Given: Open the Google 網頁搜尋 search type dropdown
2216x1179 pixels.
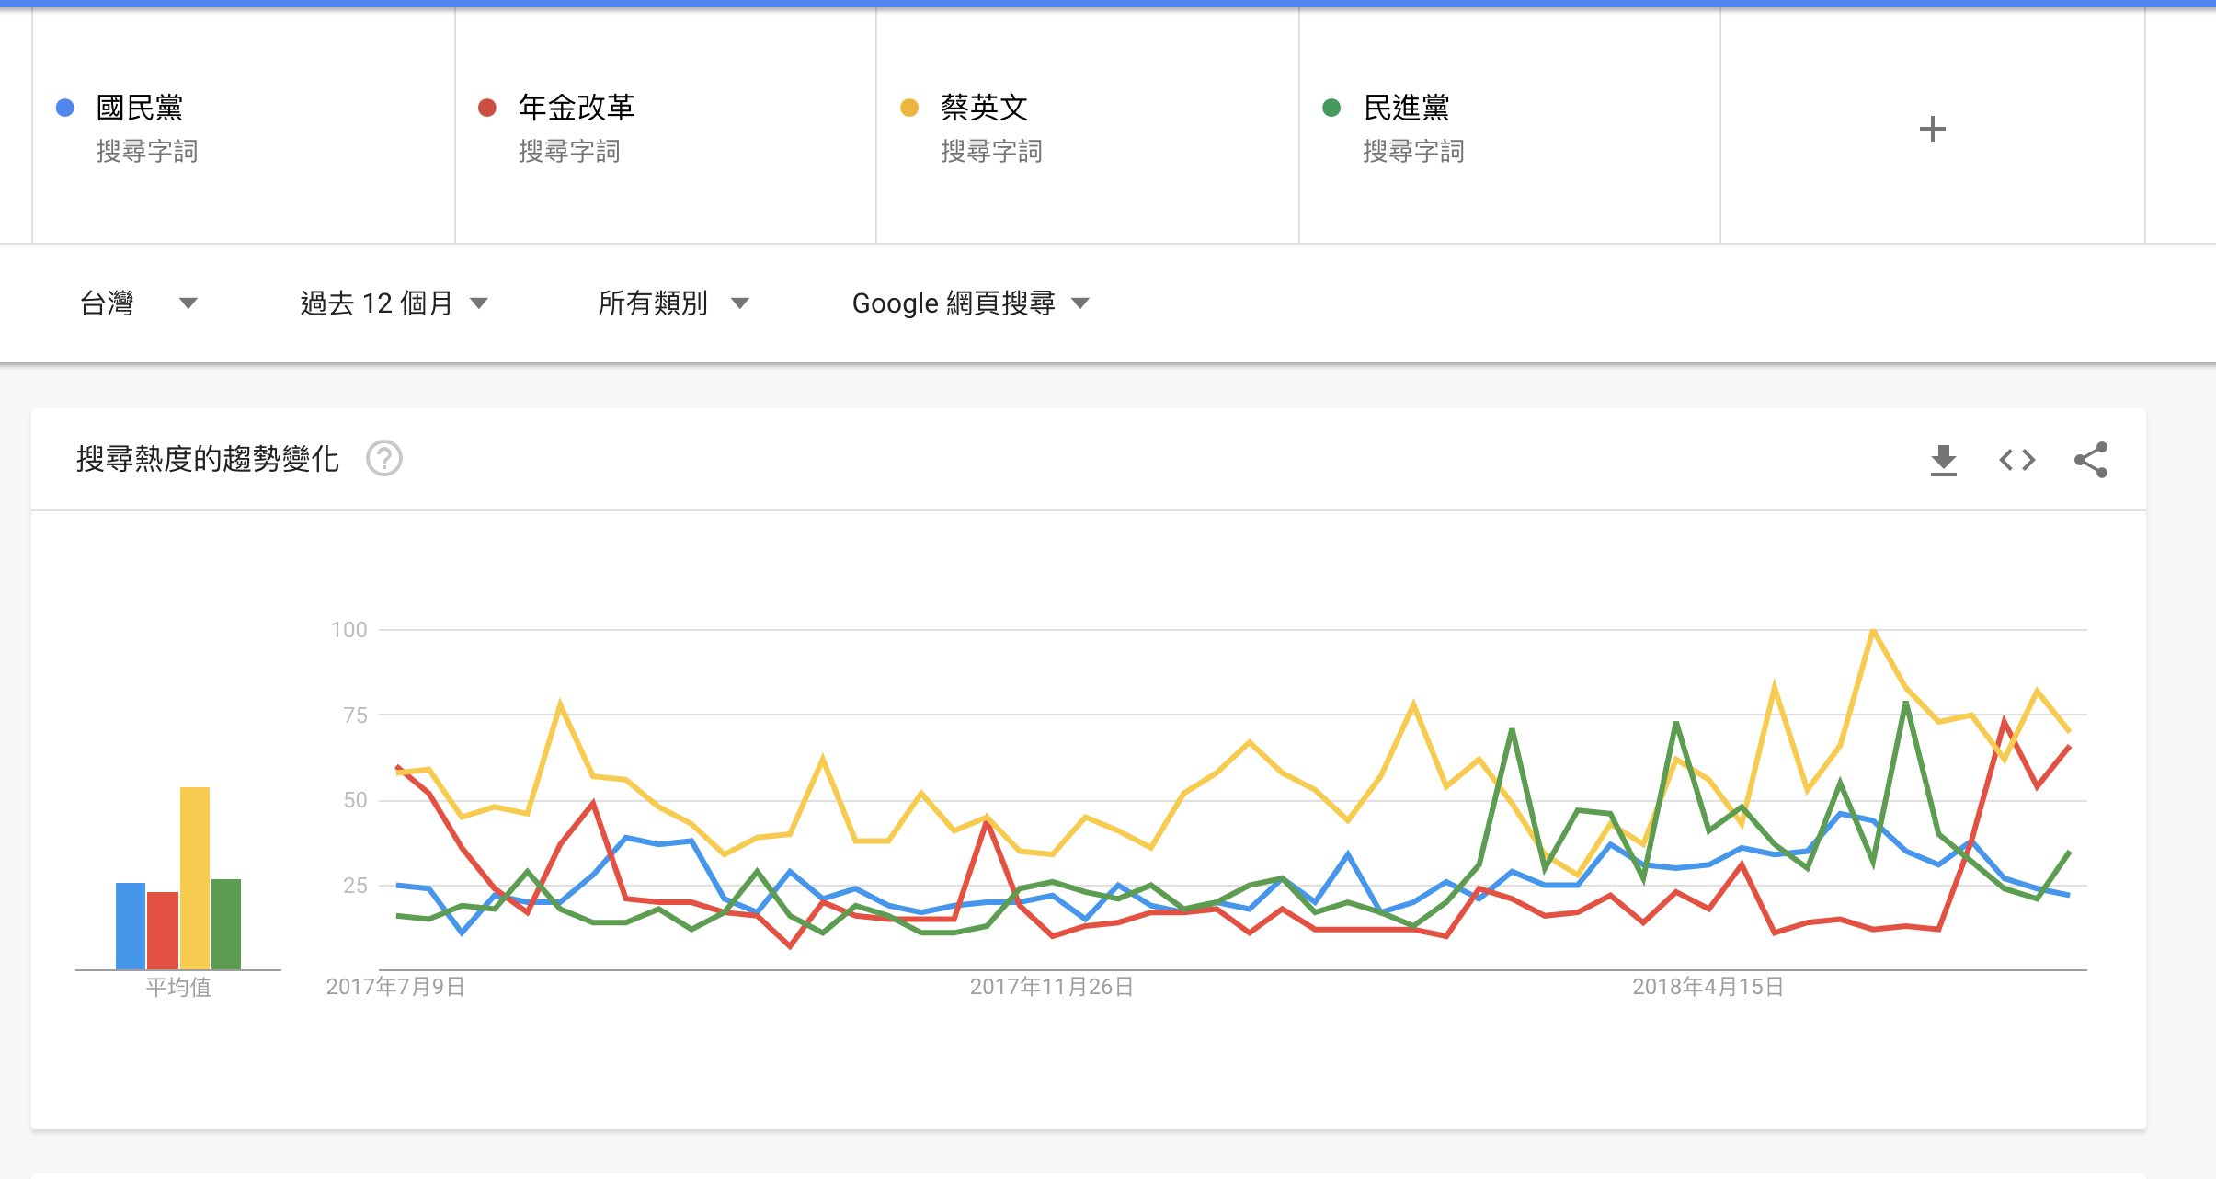Looking at the screenshot, I should point(970,303).
